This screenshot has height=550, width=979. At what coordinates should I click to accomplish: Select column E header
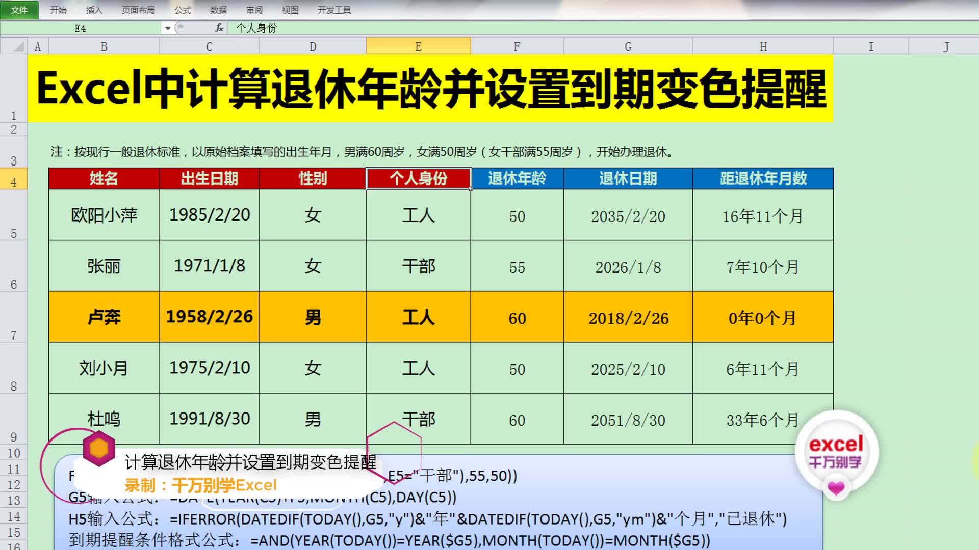(418, 47)
